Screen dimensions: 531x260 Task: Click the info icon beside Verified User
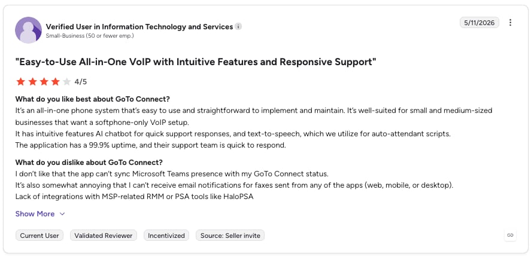point(238,26)
